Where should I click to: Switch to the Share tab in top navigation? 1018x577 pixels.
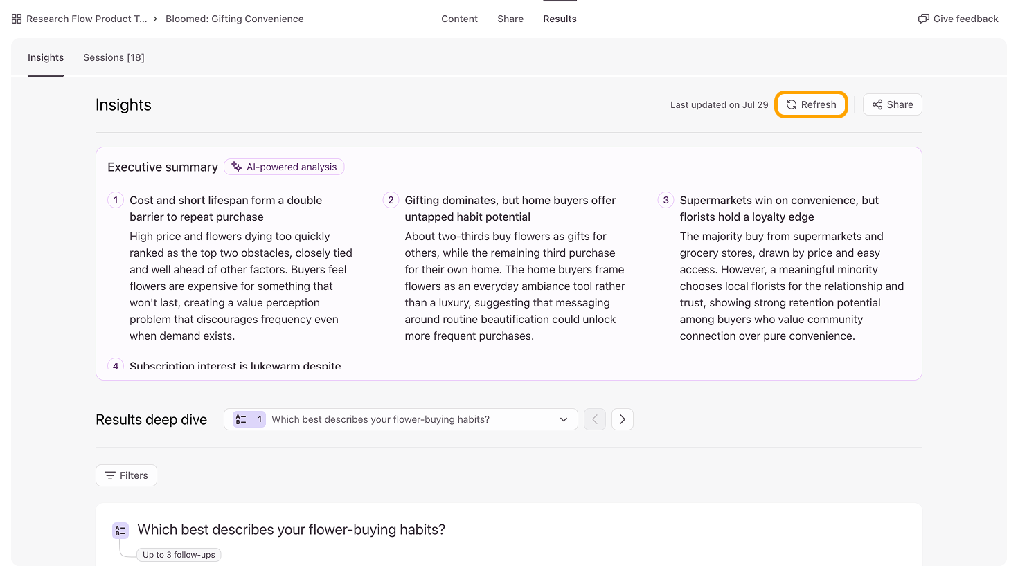click(x=510, y=19)
